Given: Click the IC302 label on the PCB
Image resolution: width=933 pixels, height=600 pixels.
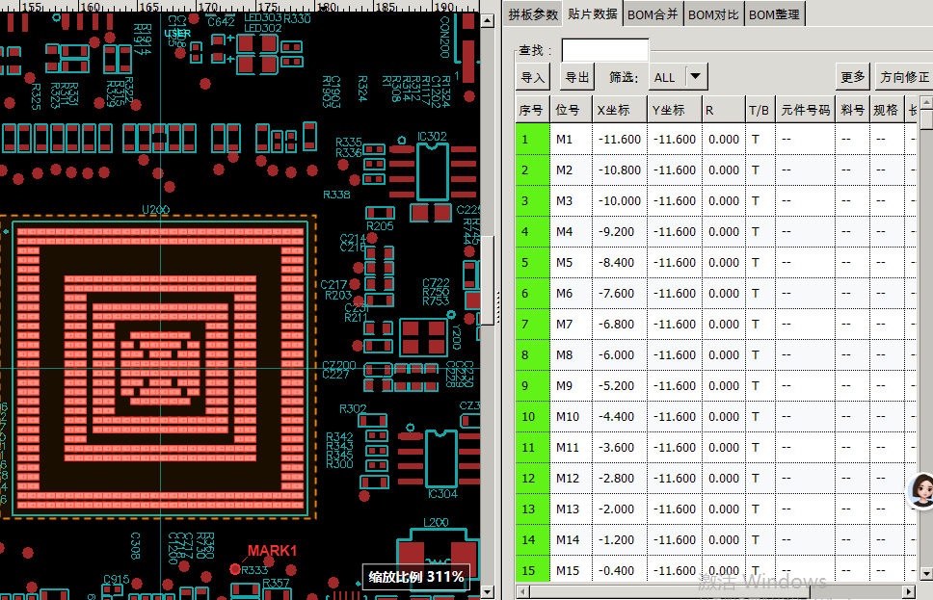Looking at the screenshot, I should (x=432, y=136).
